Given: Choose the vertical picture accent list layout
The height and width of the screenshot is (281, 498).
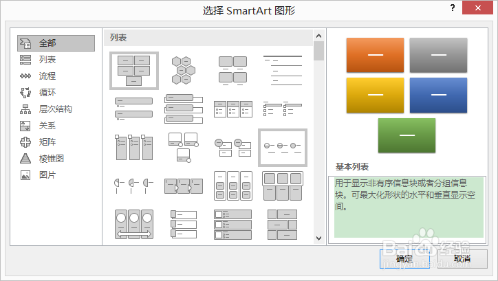Looking at the screenshot, I should (x=232, y=224).
